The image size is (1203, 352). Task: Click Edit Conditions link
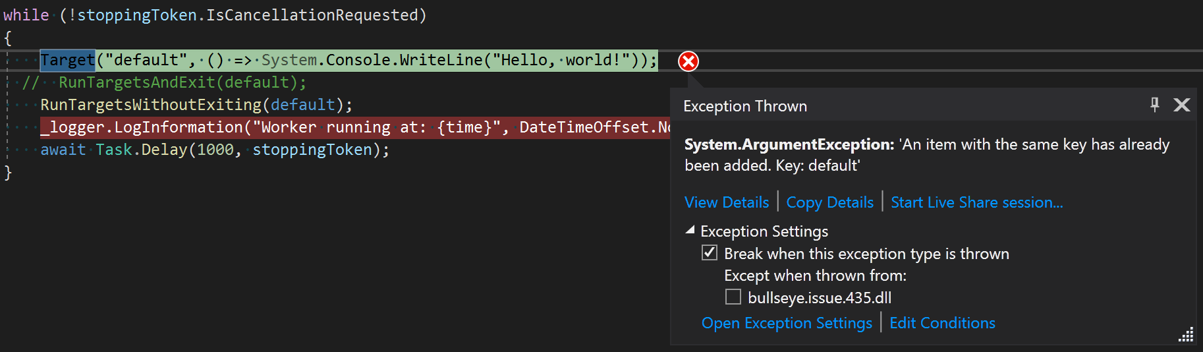942,323
